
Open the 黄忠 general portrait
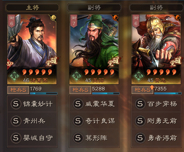tap(156, 49)
